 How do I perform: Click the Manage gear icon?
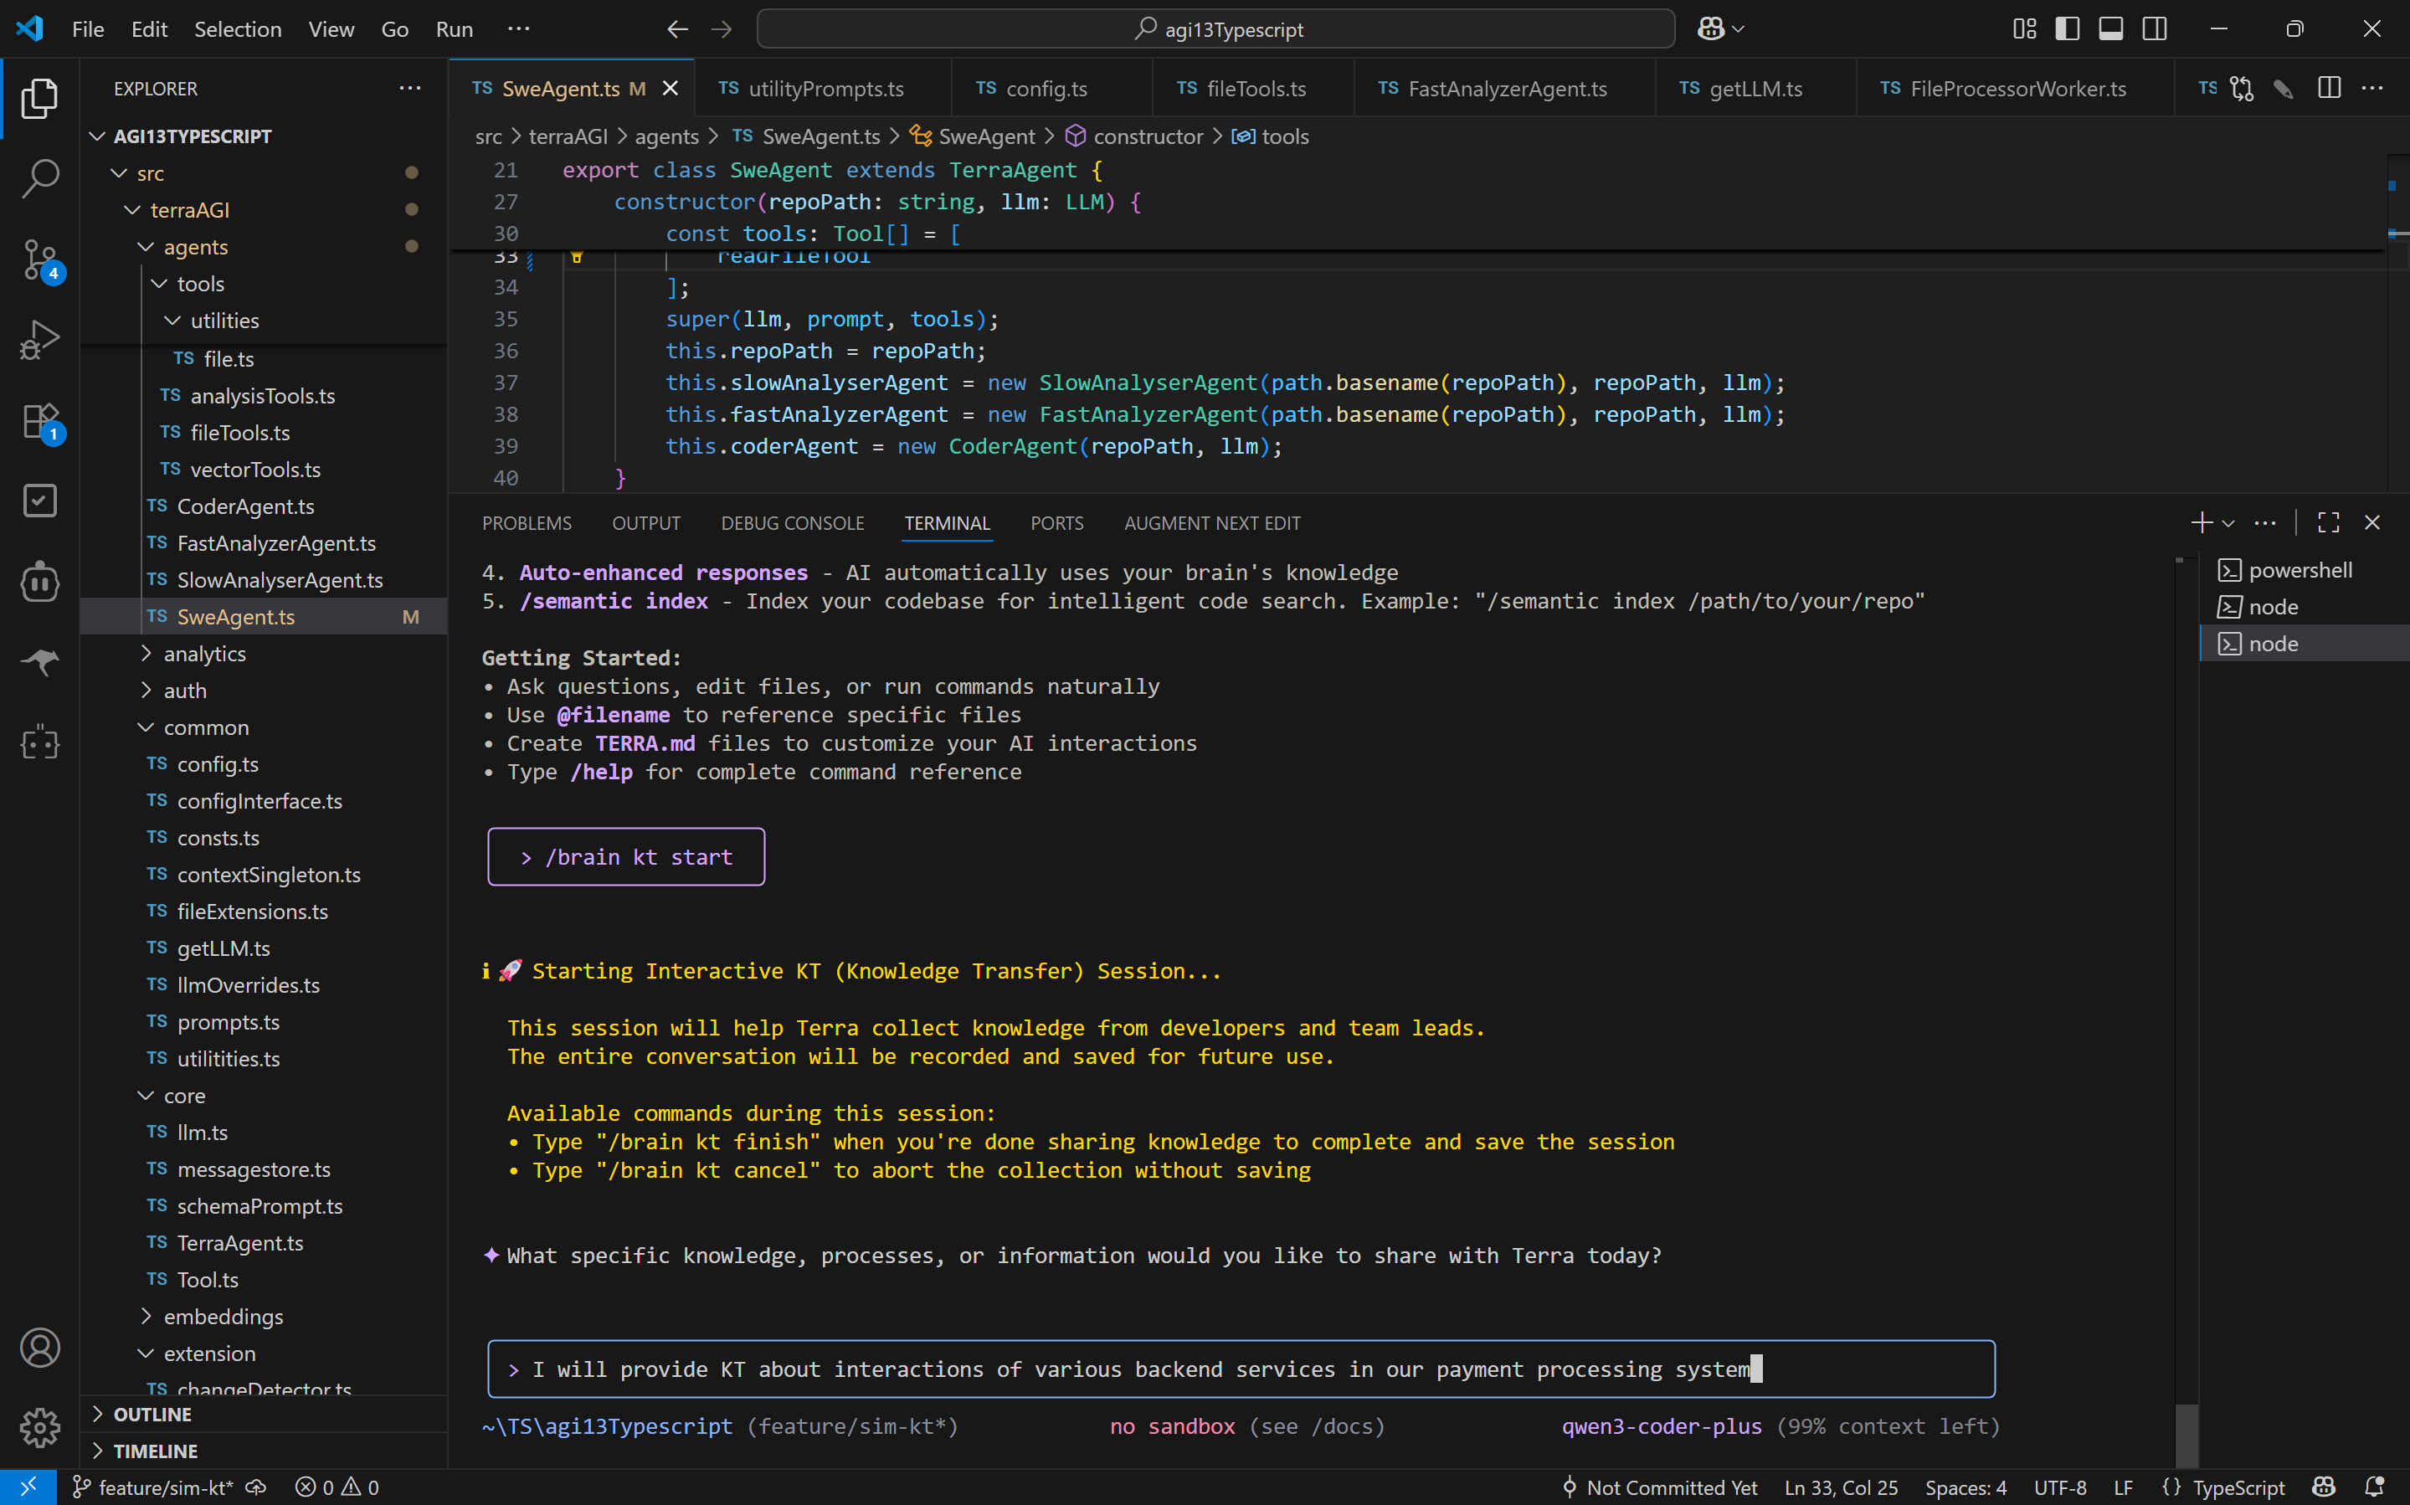coord(40,1427)
